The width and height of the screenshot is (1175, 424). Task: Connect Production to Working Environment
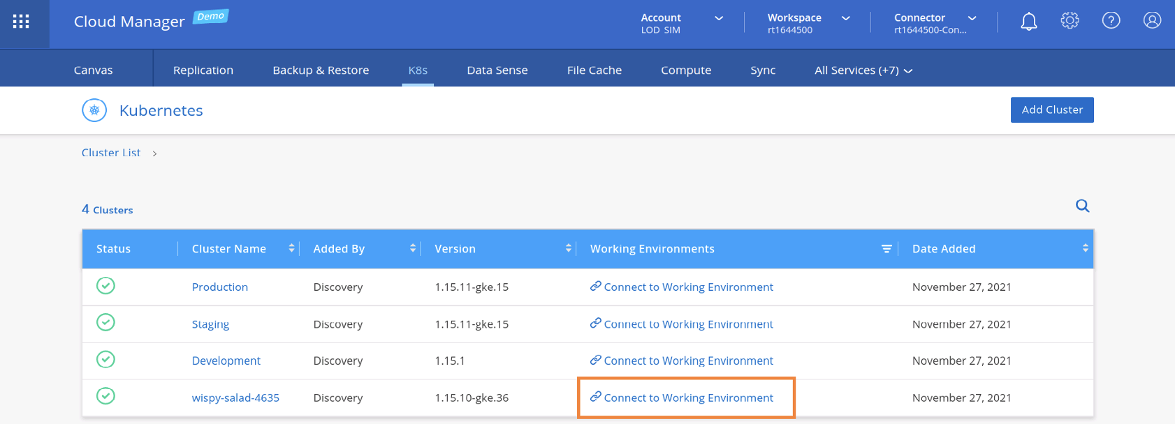pyautogui.click(x=682, y=287)
